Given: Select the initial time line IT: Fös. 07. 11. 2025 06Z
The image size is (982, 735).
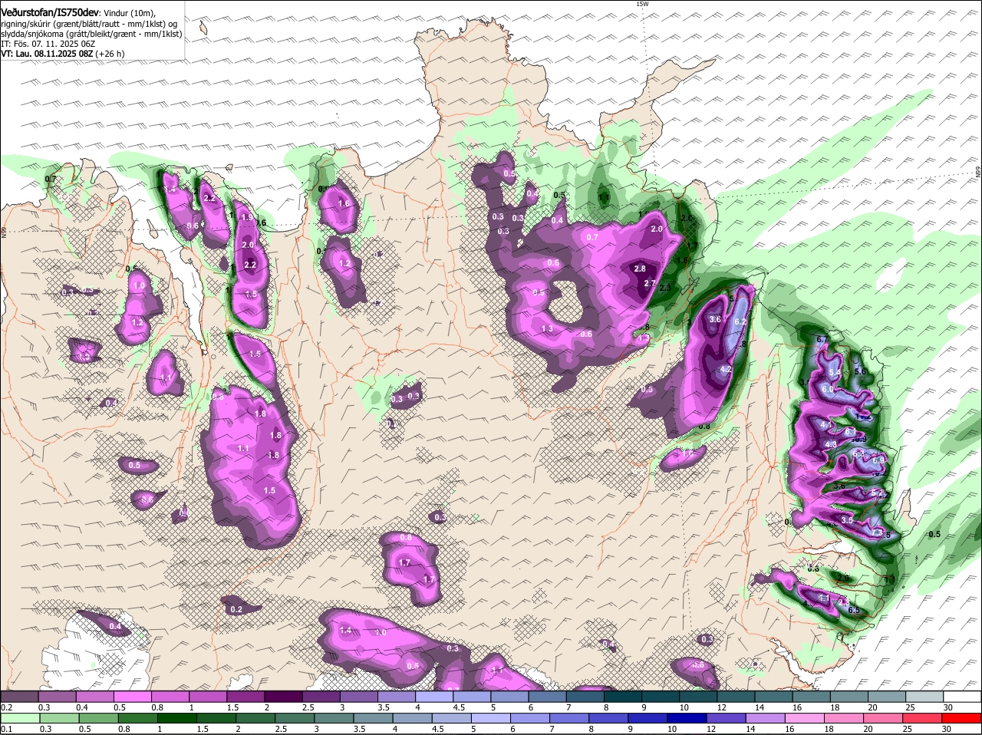Looking at the screenshot, I should pyautogui.click(x=48, y=44).
